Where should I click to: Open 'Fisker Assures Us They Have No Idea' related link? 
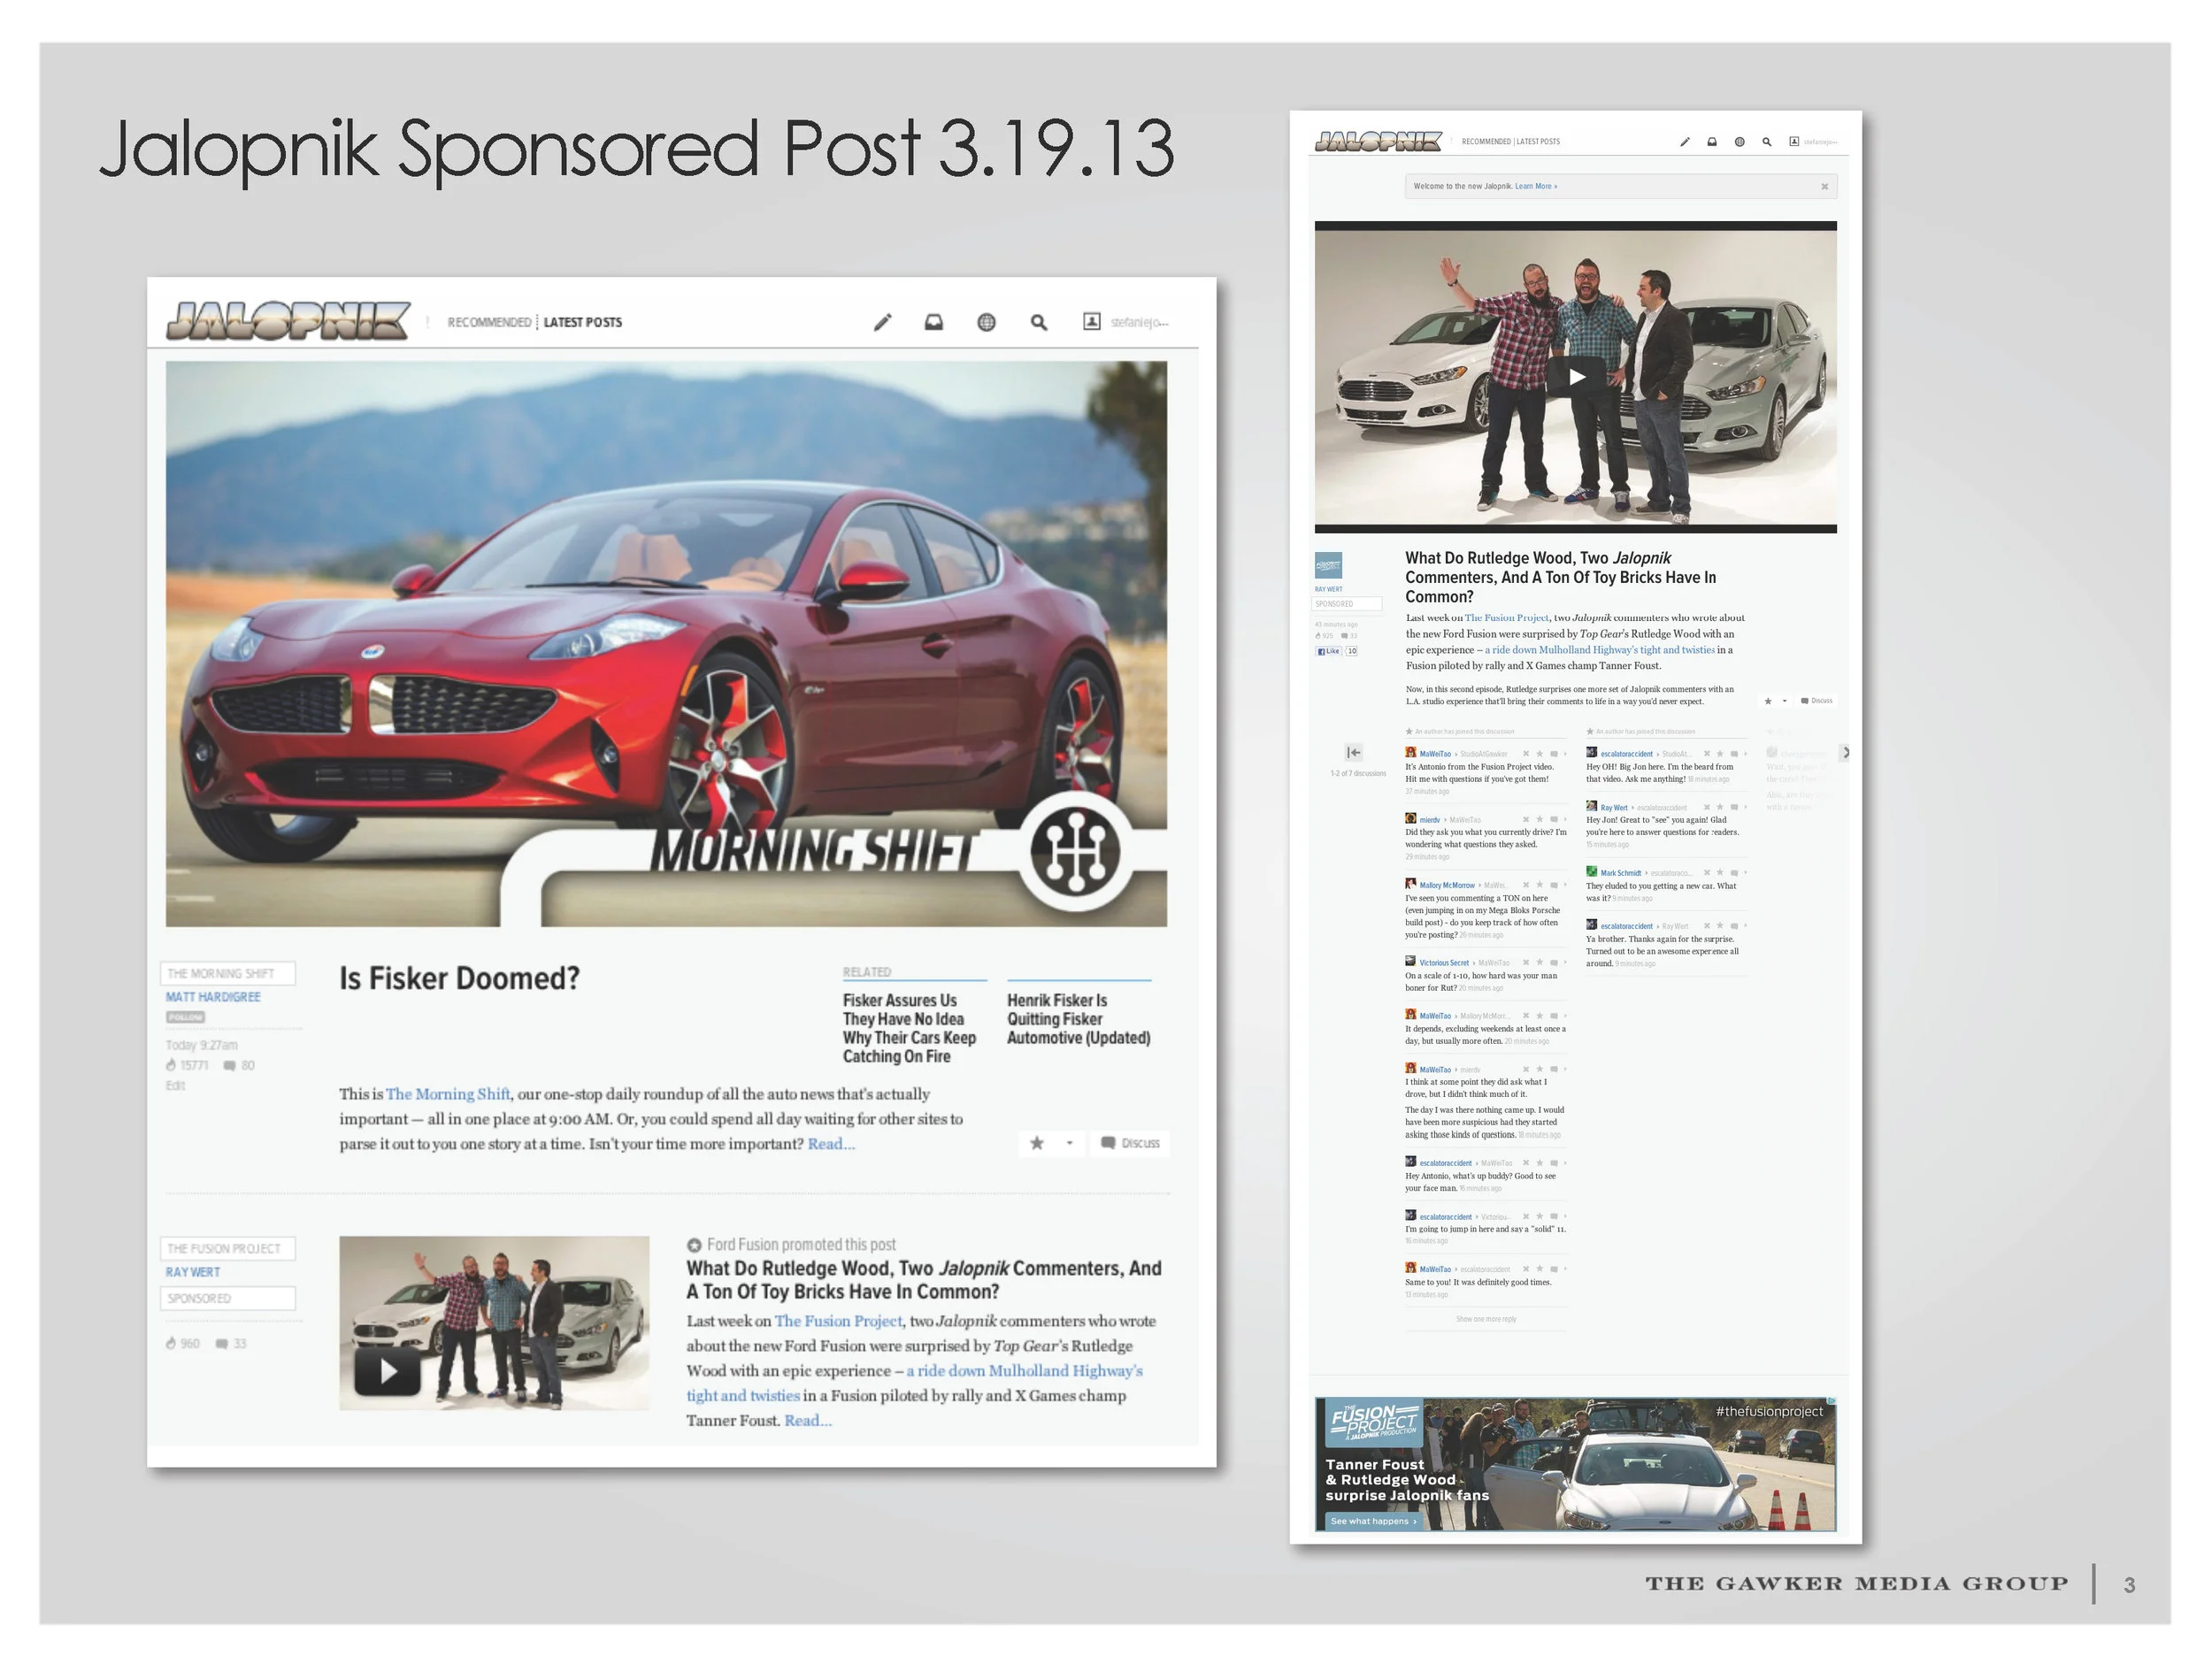point(909,1028)
